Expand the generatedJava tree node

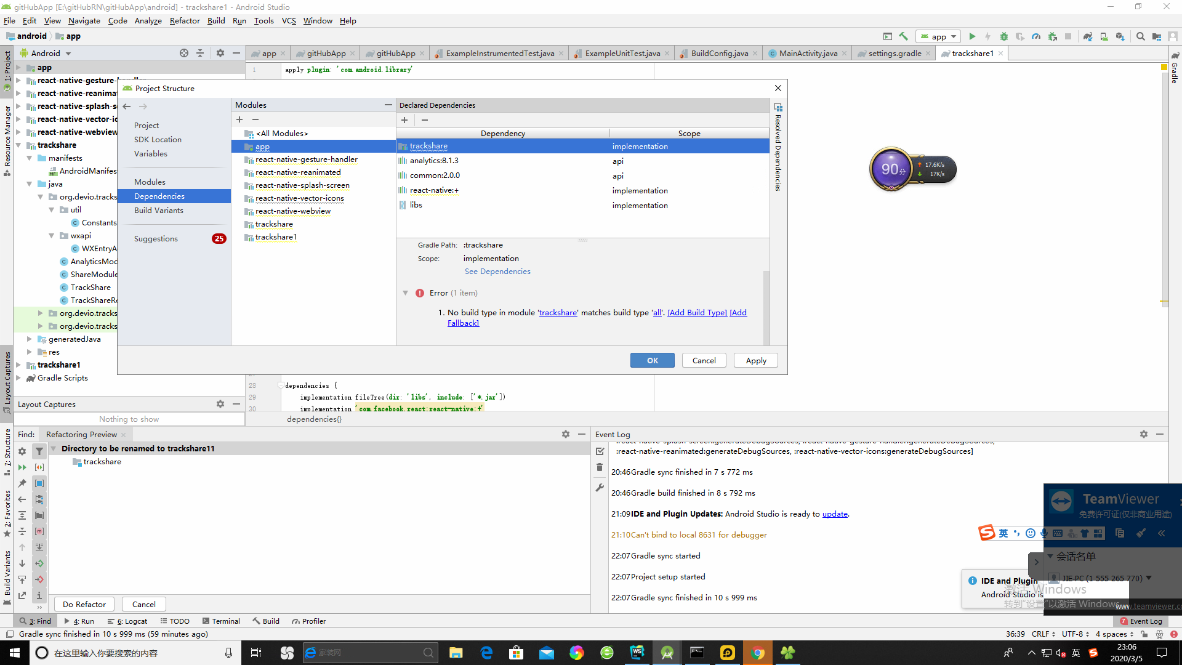pyautogui.click(x=29, y=339)
